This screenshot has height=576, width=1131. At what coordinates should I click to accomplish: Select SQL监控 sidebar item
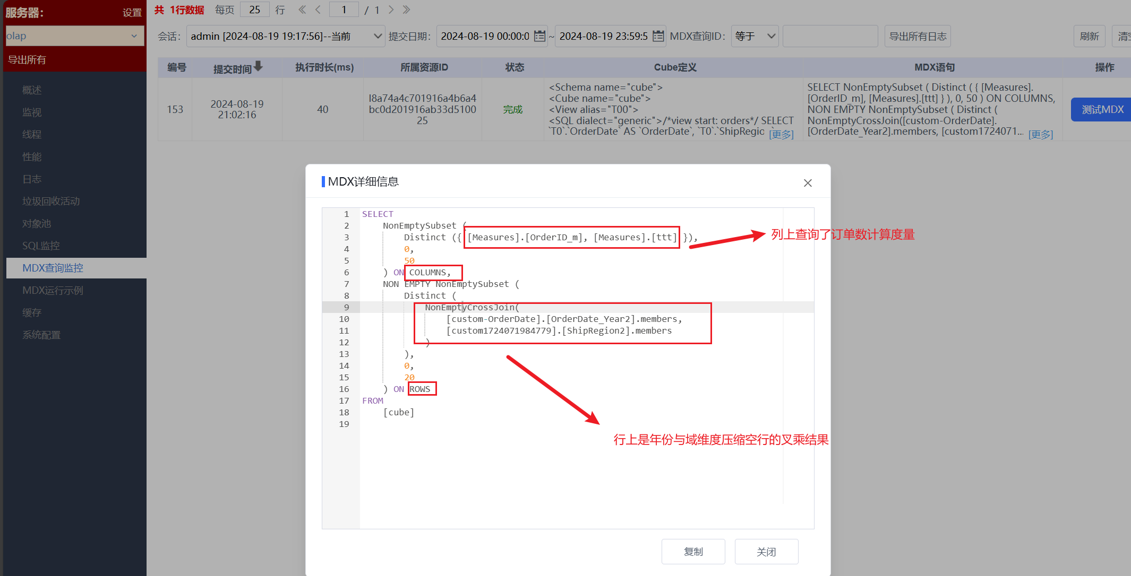click(x=41, y=246)
